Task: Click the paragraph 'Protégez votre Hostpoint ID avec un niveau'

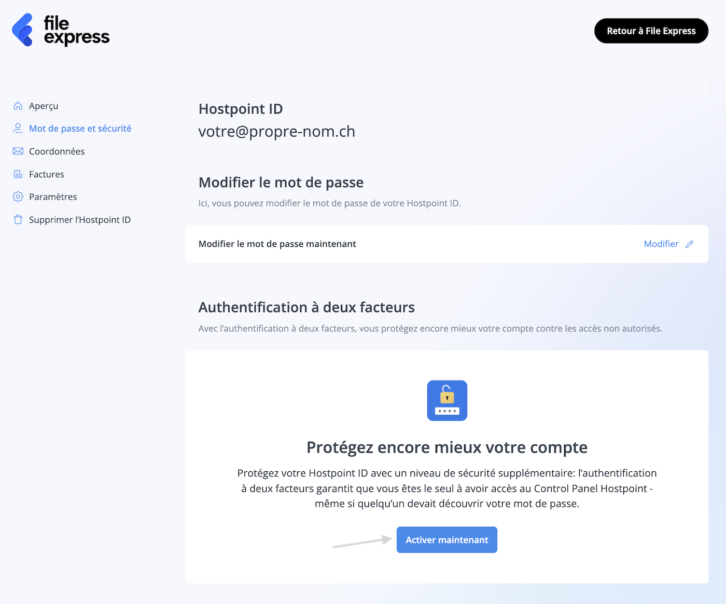Action: [x=447, y=488]
